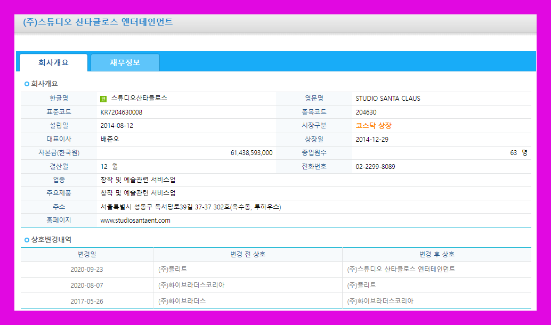The image size is (551, 325).
Task: Select phone number 02-2299-8089
Action: tap(375, 167)
